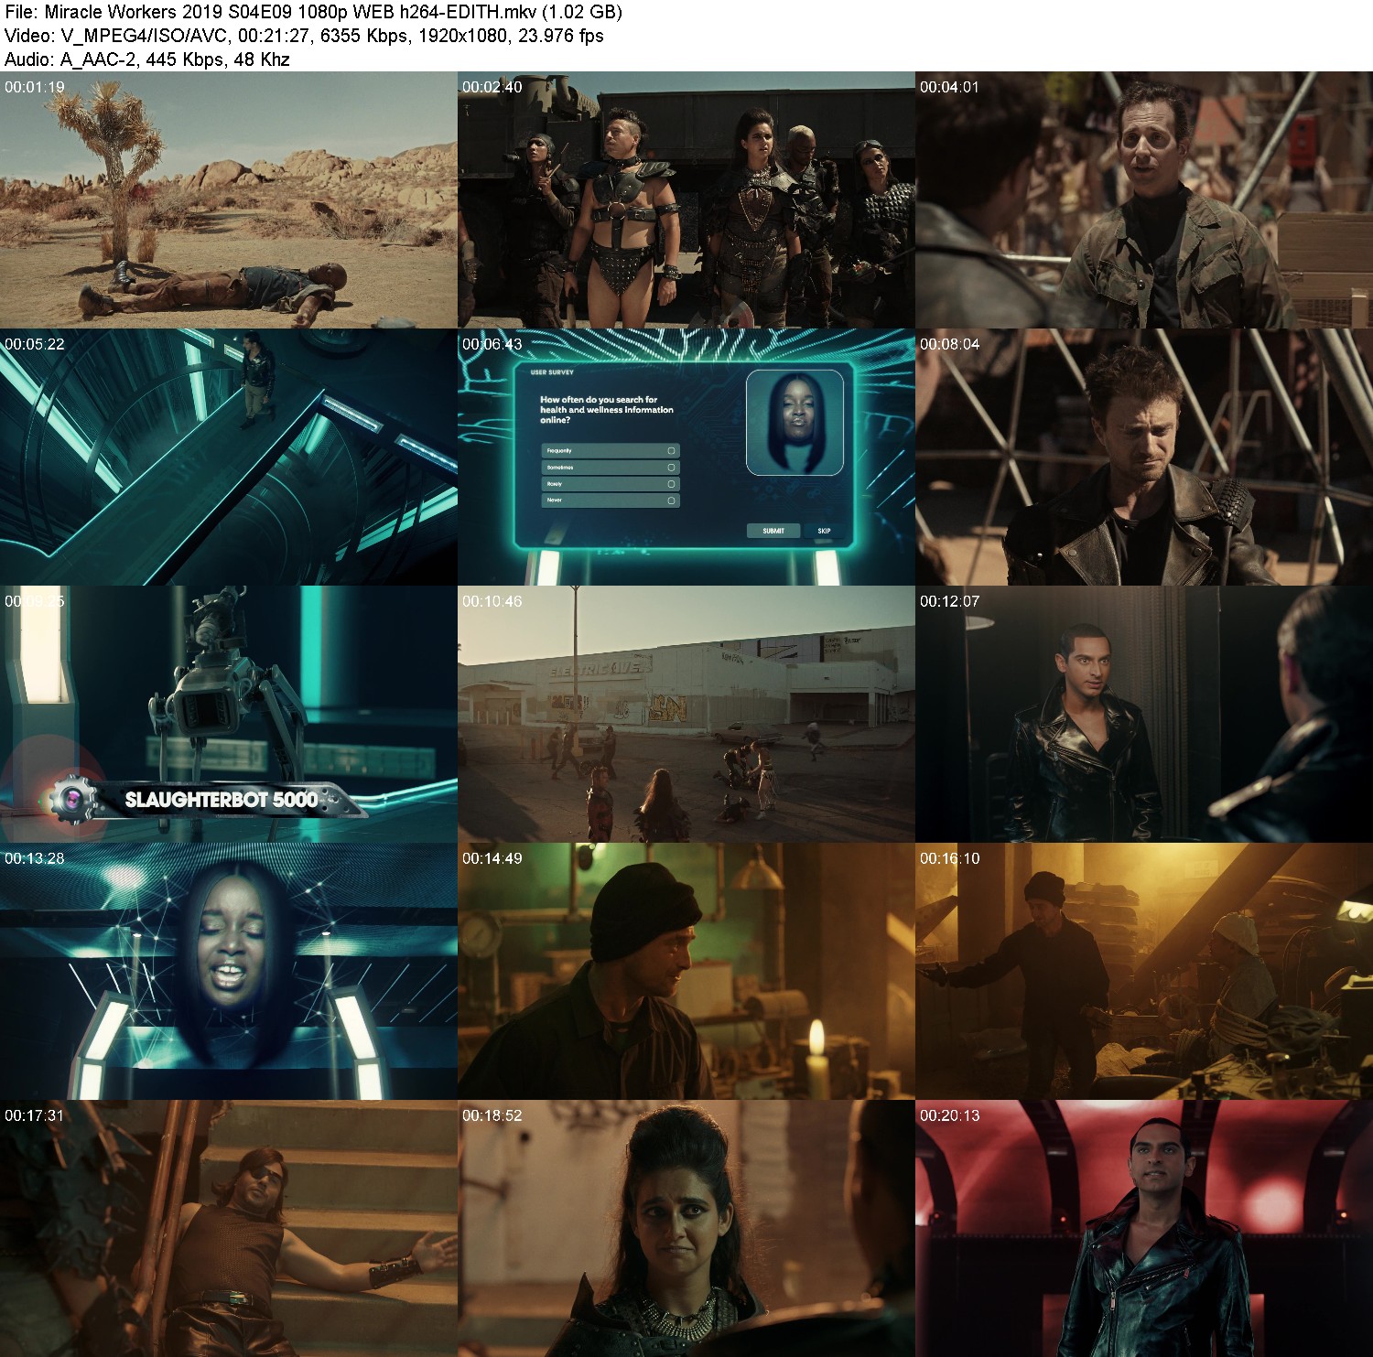Click the 00:01:19 timestamp label
The width and height of the screenshot is (1373, 1357).
coord(35,87)
